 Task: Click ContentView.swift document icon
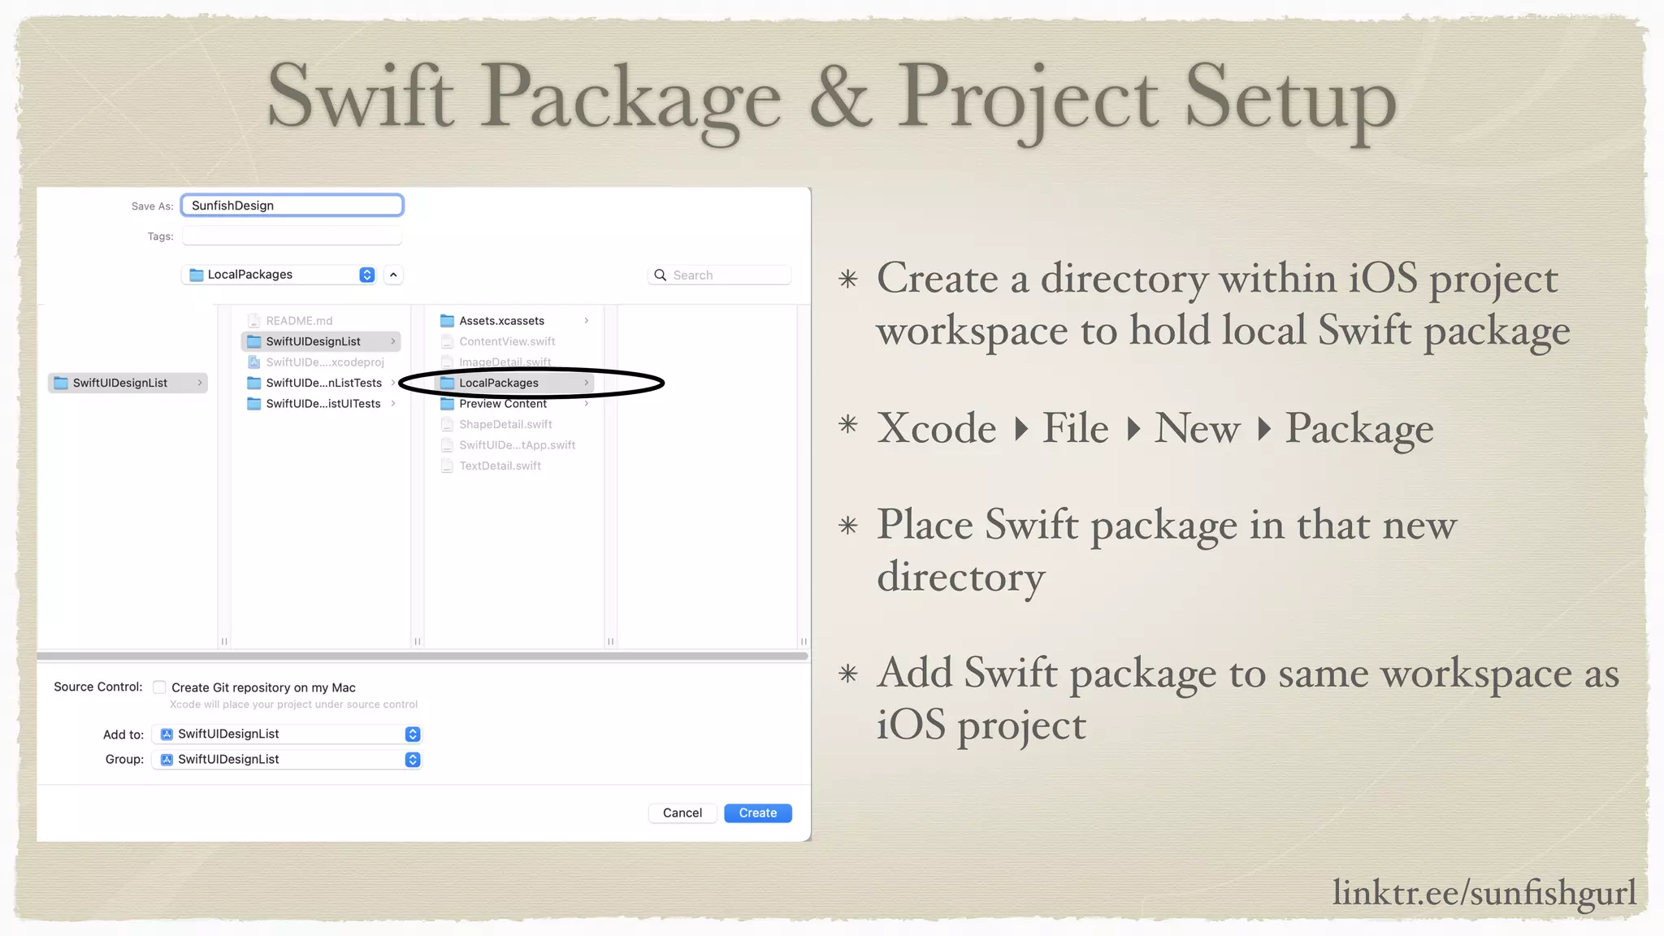447,341
